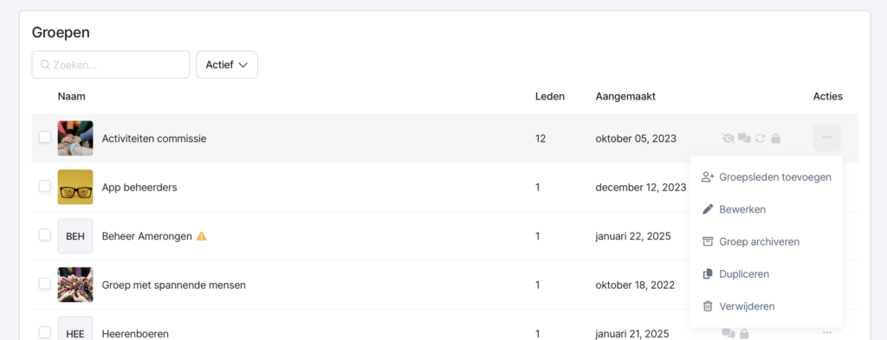This screenshot has height=340, width=887.
Task: Click the date januari 21, 2025
Action: [632, 334]
